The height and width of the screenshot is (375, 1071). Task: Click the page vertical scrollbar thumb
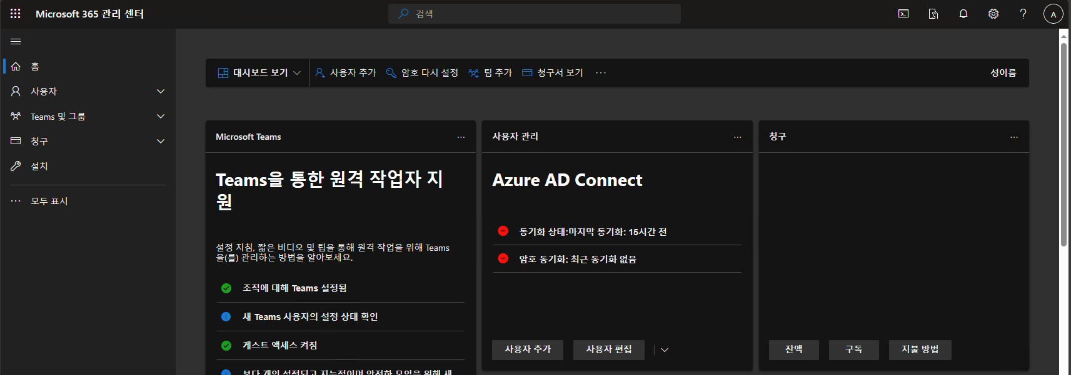(1063, 144)
